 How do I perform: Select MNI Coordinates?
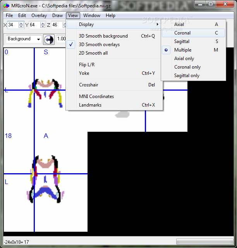[113, 96]
